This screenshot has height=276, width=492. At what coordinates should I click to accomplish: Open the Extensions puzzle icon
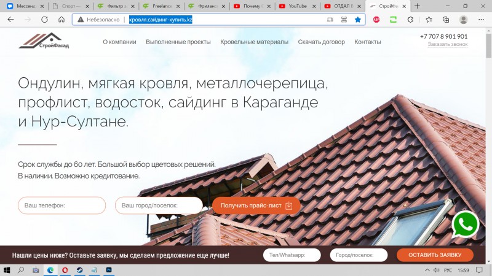click(x=410, y=20)
